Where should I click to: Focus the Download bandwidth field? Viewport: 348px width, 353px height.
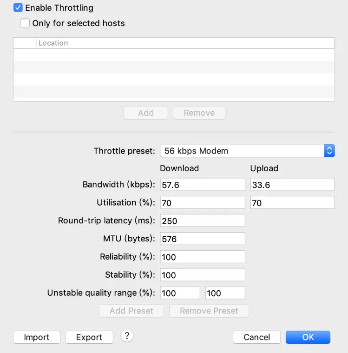tap(202, 185)
